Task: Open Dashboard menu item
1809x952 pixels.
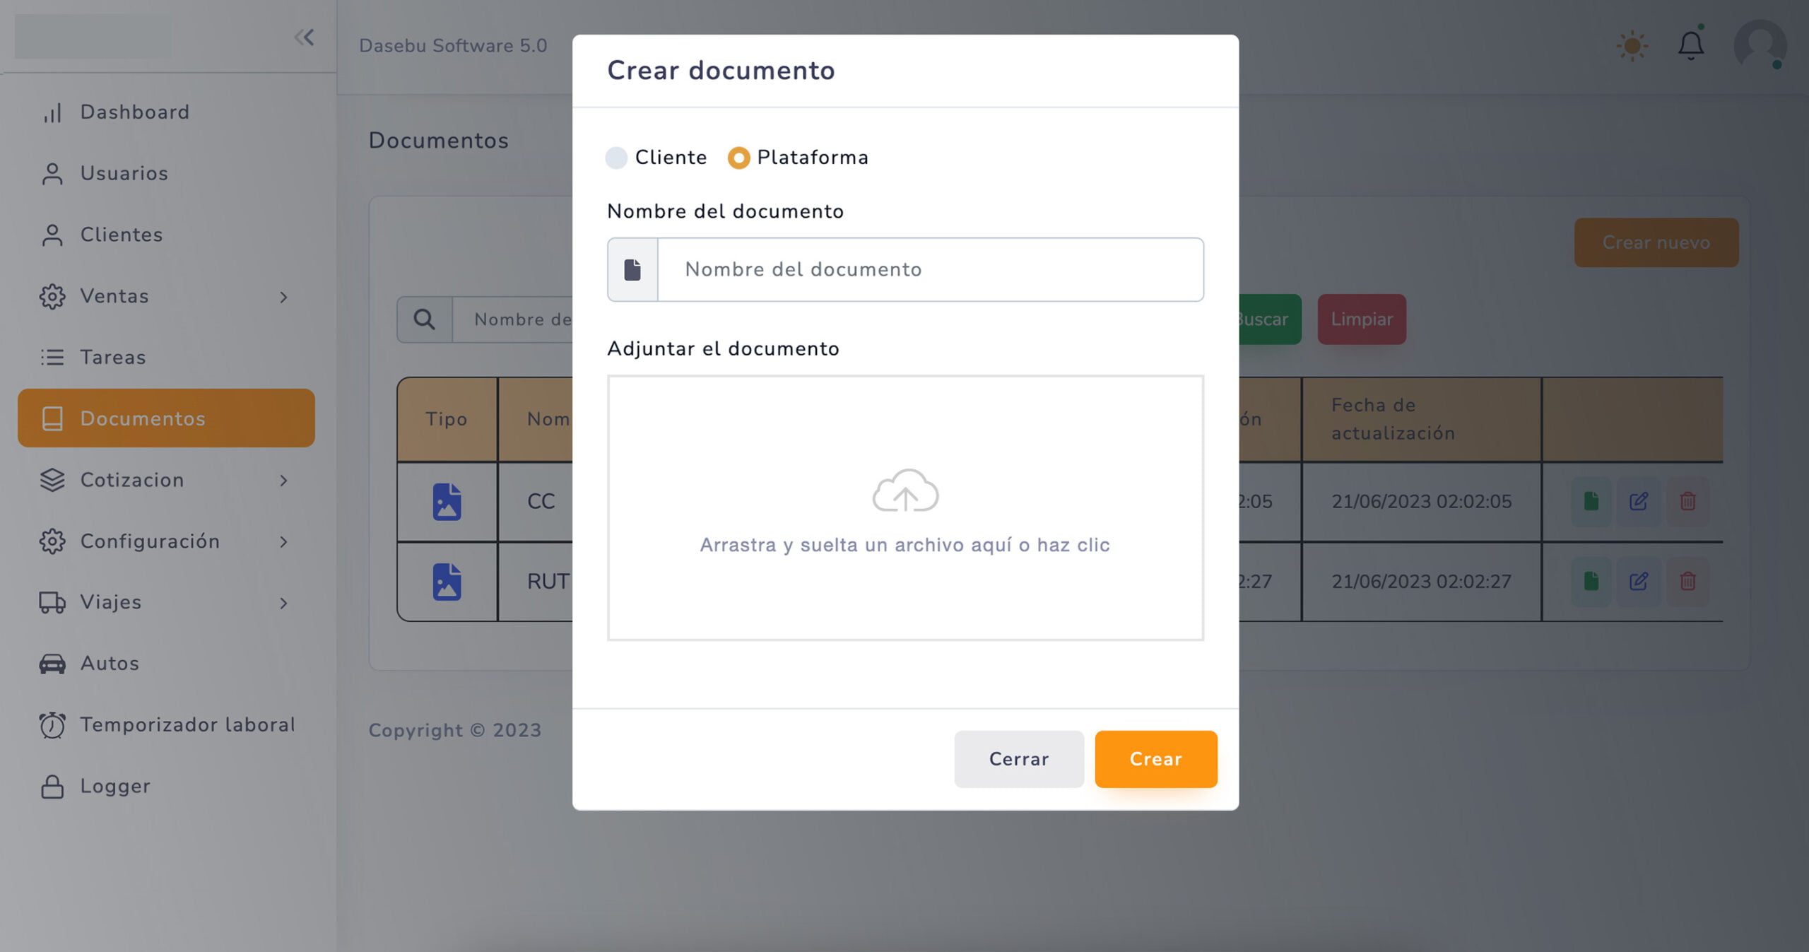Action: [134, 112]
